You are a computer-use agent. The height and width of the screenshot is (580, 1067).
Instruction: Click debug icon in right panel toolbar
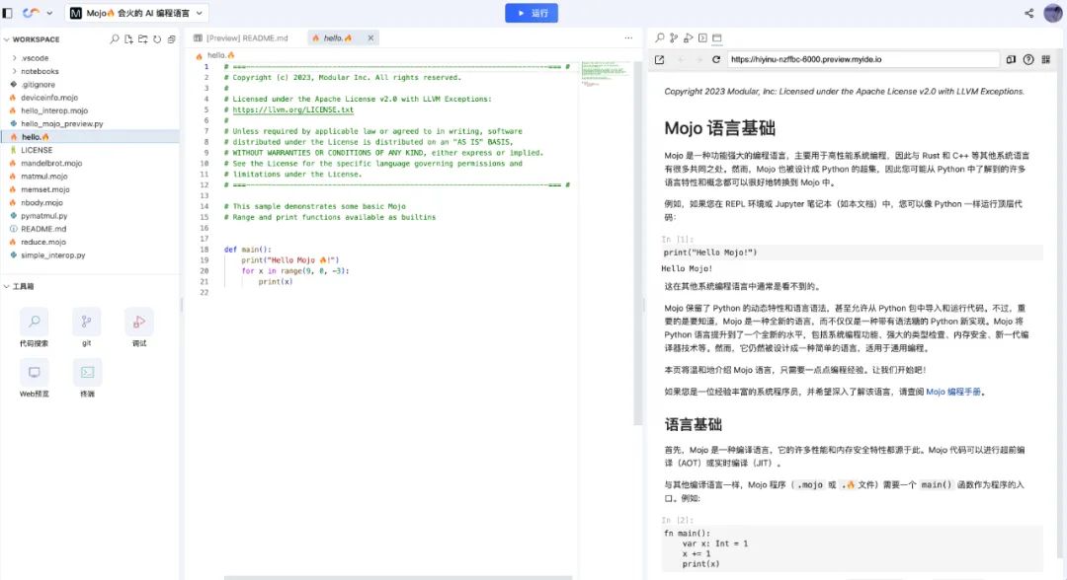[688, 38]
